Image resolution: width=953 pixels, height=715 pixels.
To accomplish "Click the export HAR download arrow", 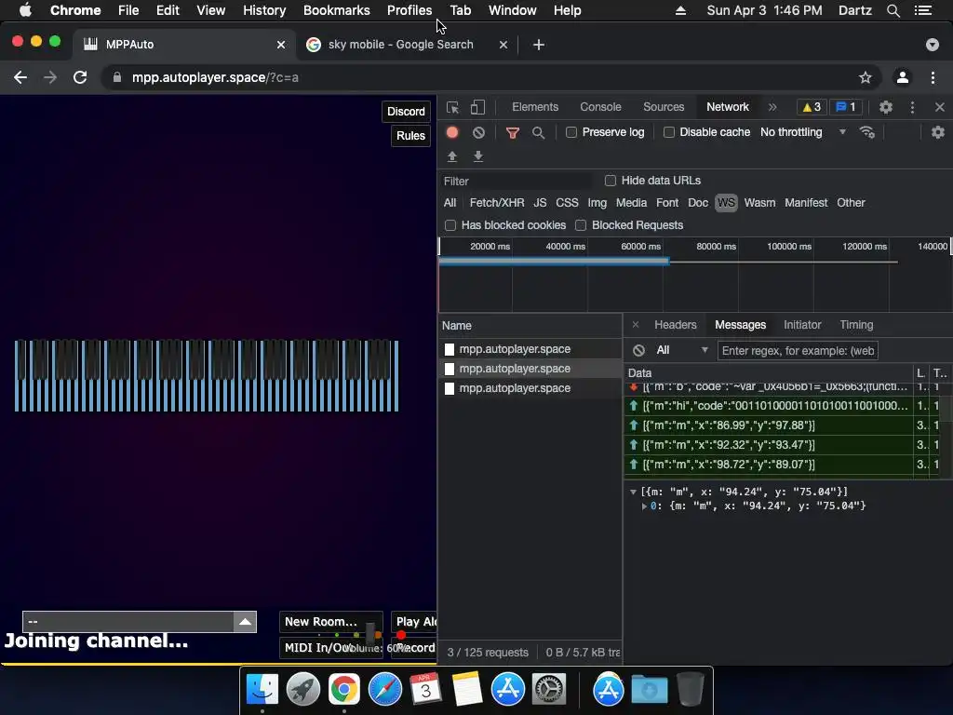I will click(478, 156).
